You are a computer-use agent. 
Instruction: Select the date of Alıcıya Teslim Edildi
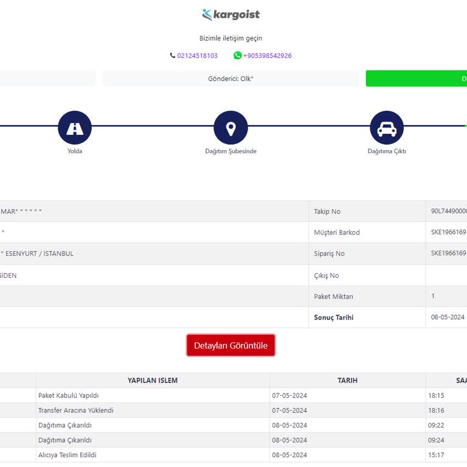click(289, 455)
